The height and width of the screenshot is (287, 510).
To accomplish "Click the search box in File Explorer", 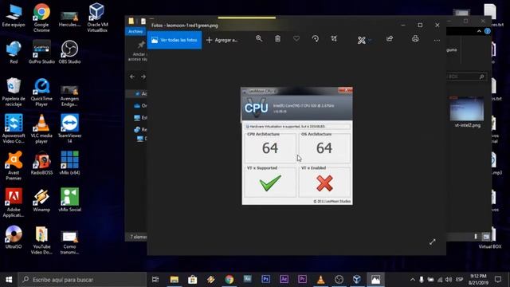I will click(466, 77).
